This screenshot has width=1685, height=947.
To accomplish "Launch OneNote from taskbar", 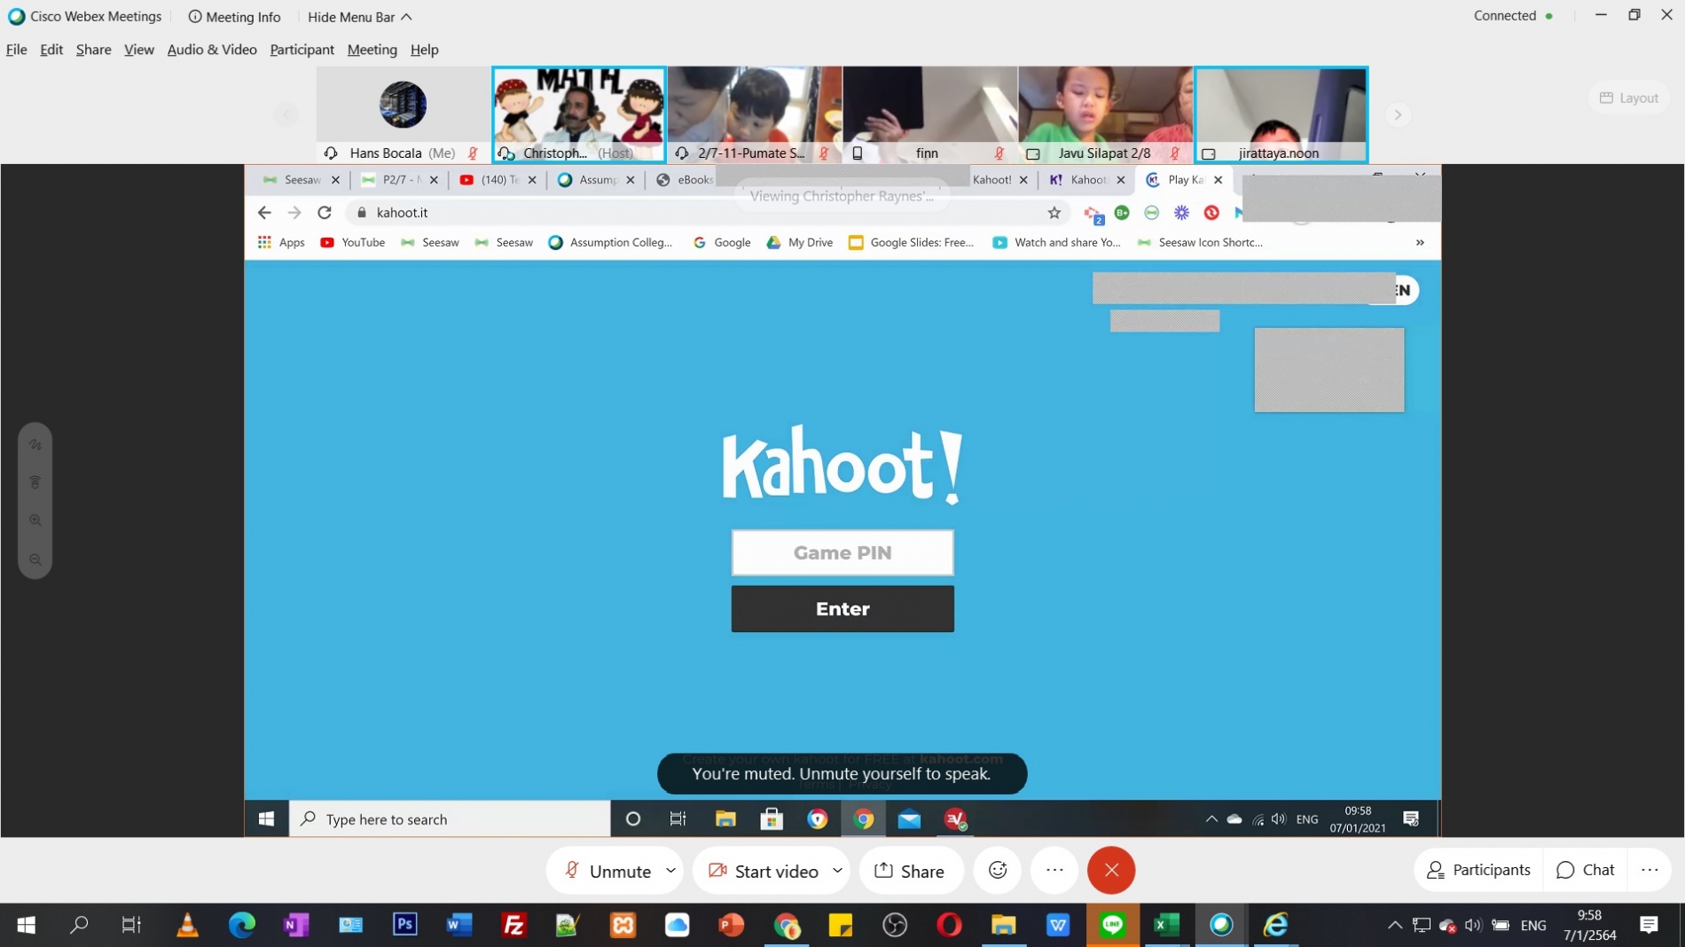I will click(295, 925).
